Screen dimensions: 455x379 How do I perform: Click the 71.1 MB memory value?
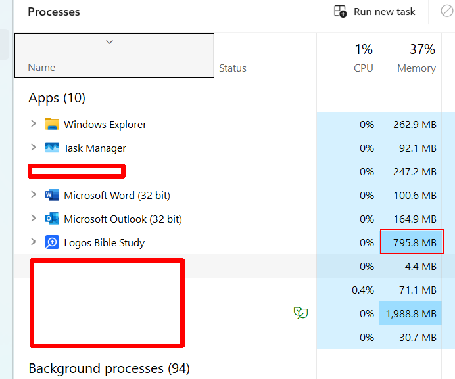pyautogui.click(x=418, y=290)
